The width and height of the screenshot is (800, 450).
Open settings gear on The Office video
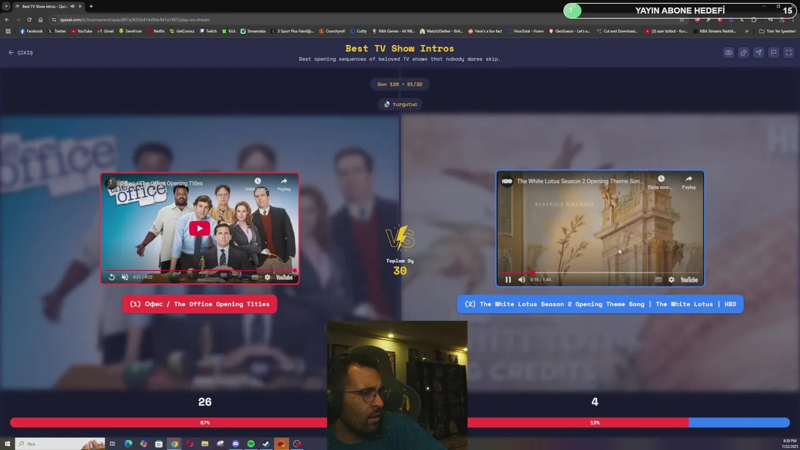click(267, 277)
